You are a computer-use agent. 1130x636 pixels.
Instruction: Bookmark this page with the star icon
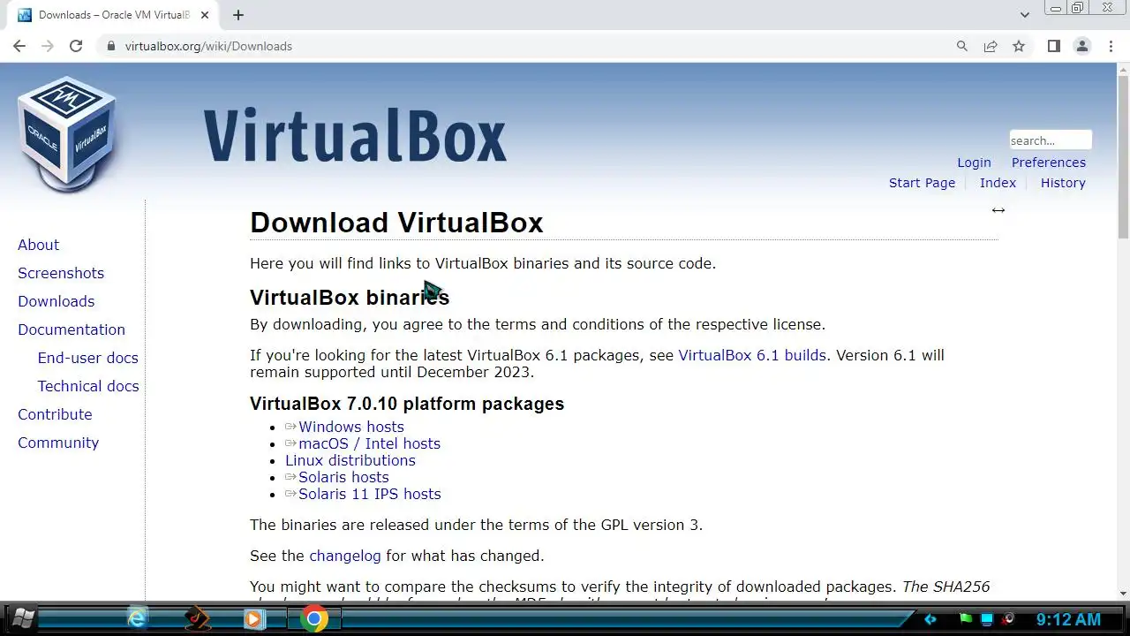coord(1019,46)
